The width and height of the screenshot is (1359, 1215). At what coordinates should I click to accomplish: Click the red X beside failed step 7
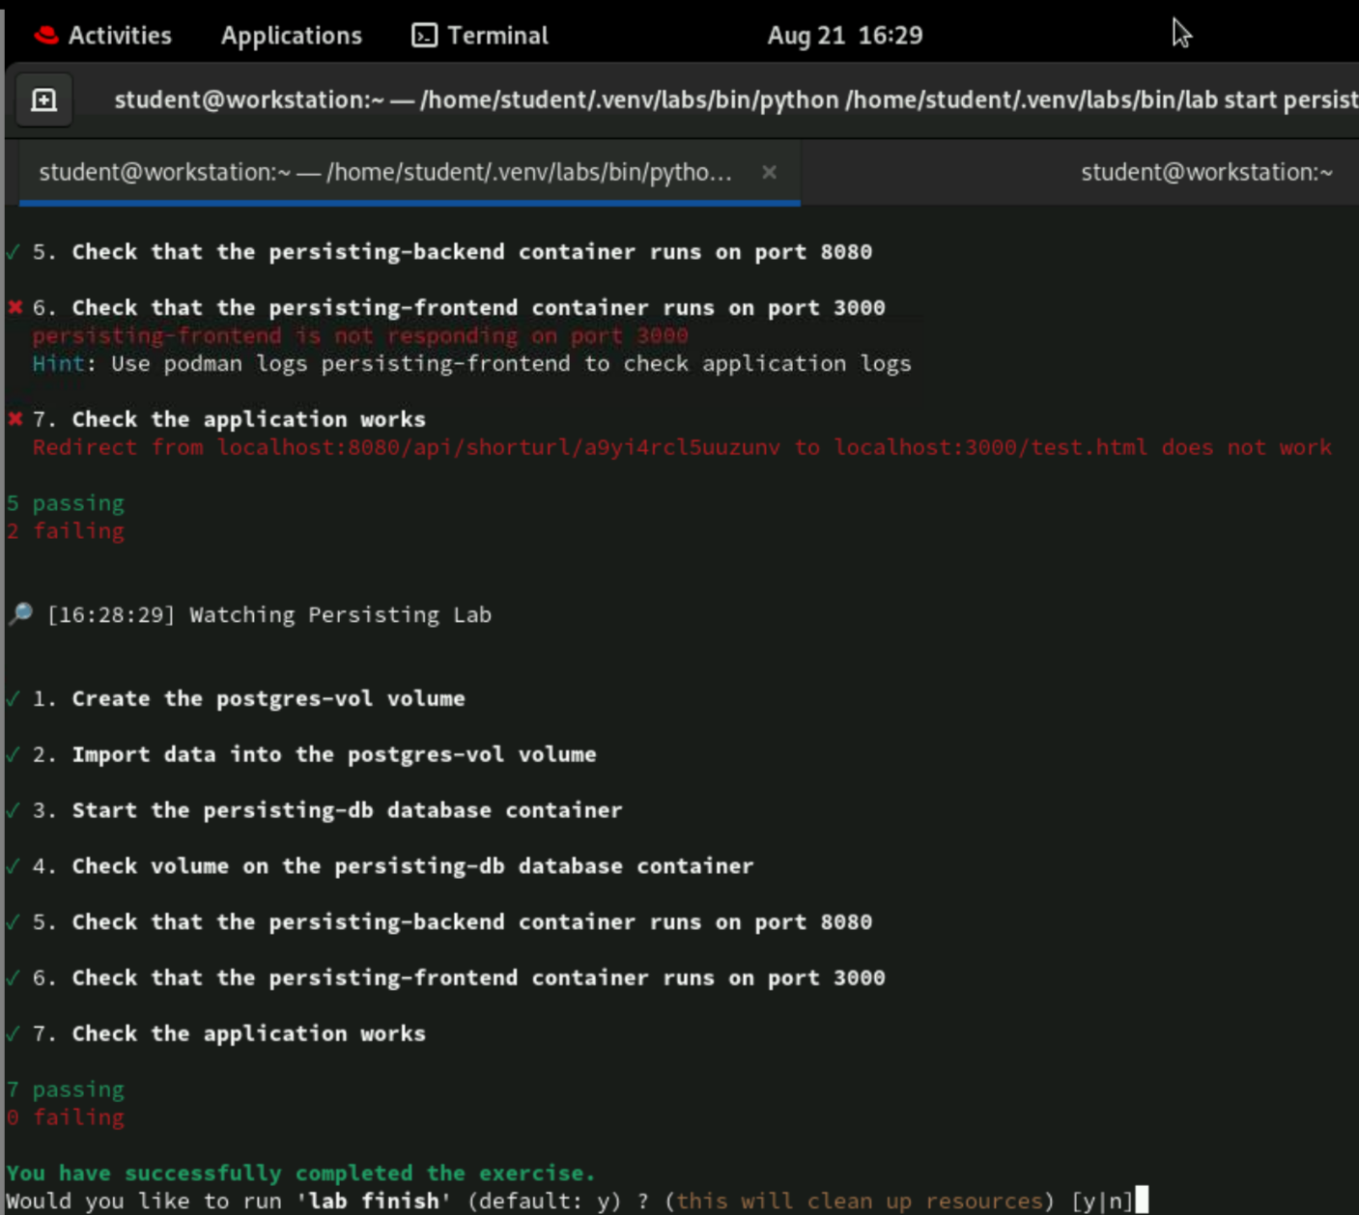(13, 418)
